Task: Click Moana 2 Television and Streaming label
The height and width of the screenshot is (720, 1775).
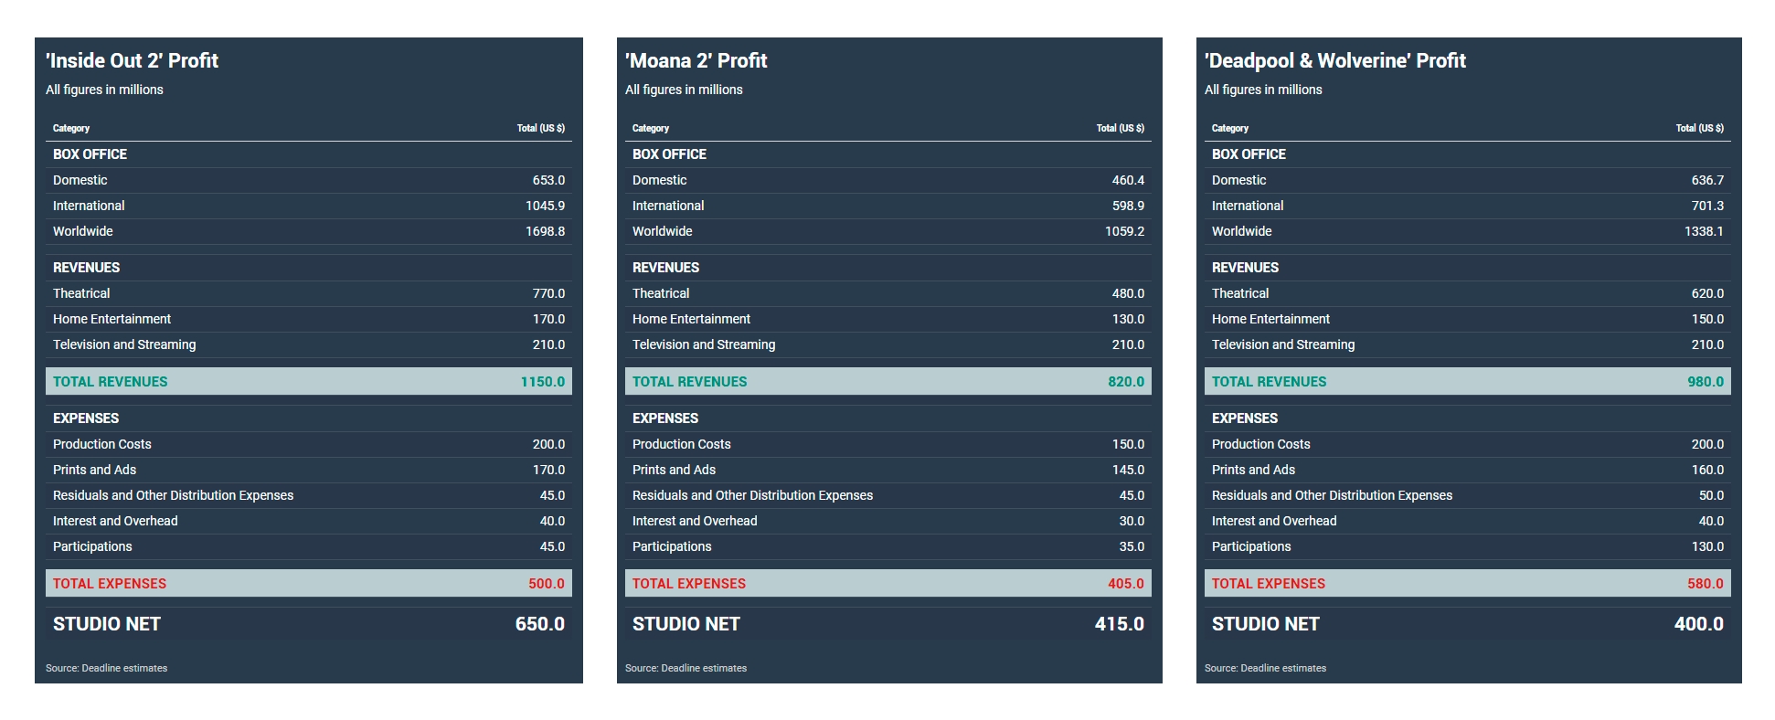Action: coord(704,344)
